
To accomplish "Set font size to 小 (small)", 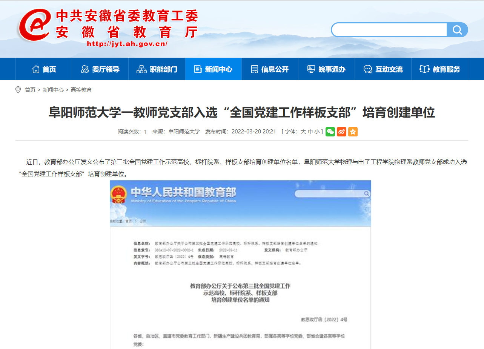I will tap(317, 132).
